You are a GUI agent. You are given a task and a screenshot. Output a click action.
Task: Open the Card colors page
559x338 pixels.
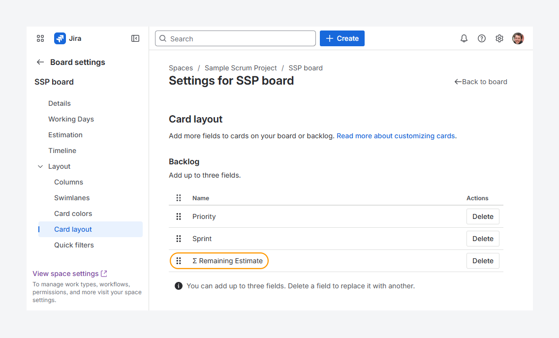(73, 214)
